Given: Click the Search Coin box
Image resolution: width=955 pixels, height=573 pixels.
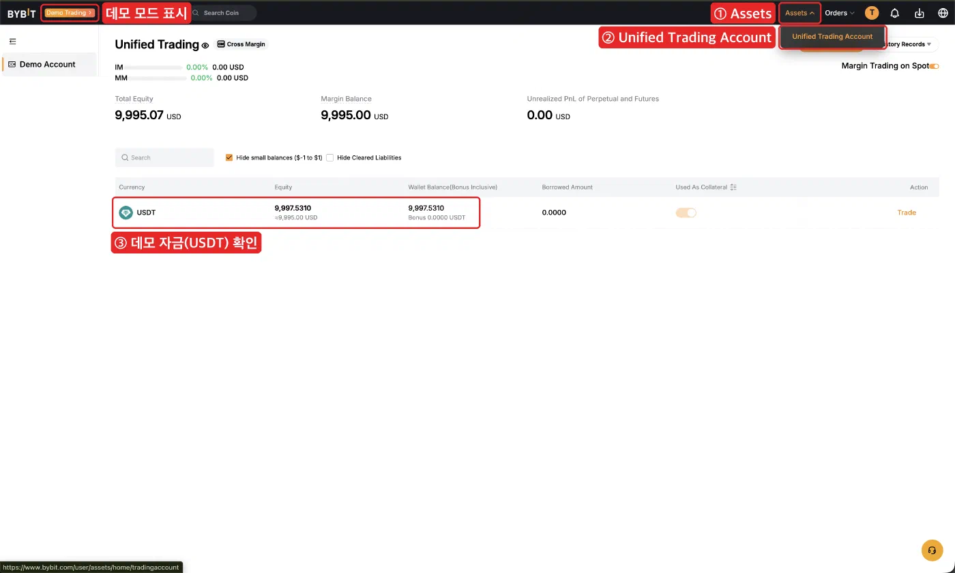Looking at the screenshot, I should pos(222,13).
